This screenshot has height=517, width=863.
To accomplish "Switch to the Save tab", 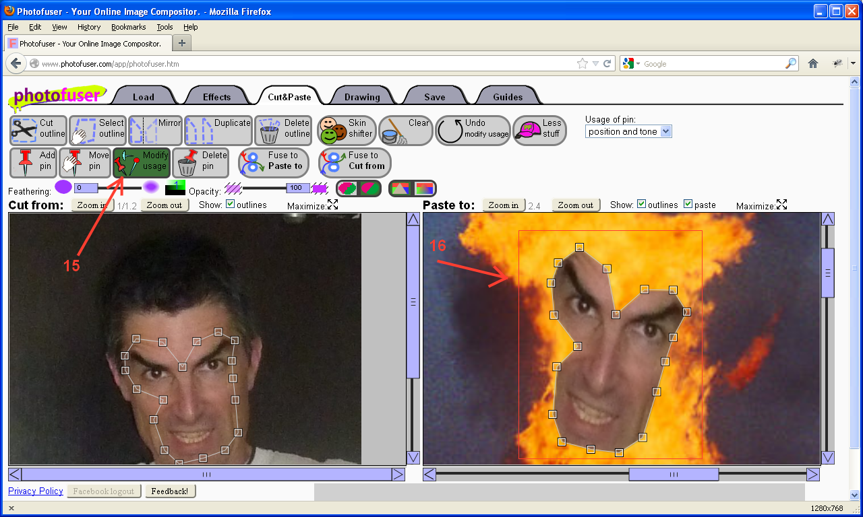I will (x=435, y=97).
